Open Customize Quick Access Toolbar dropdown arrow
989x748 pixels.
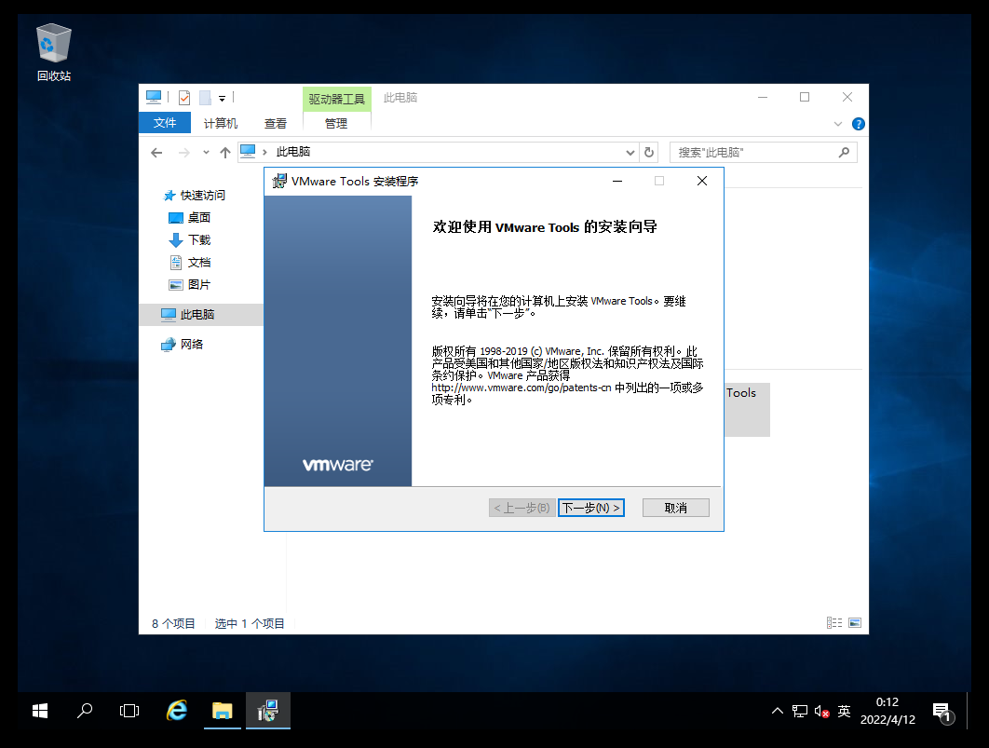coord(222,99)
